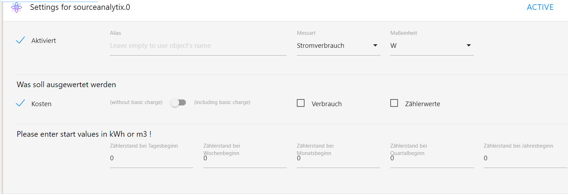Open the Maßeinheit dropdown arrow
Screen dimensions: 568x194
[x=469, y=45]
